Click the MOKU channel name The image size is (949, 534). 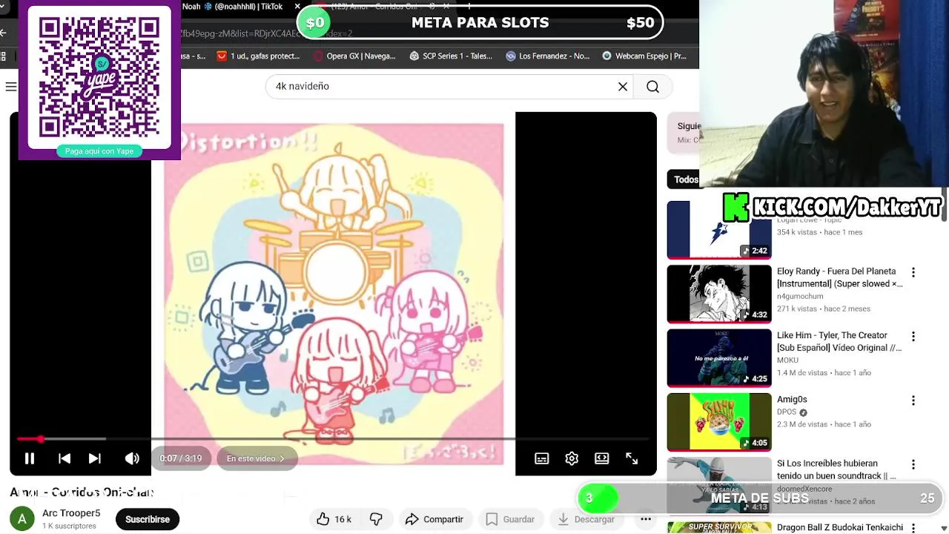[x=787, y=360]
